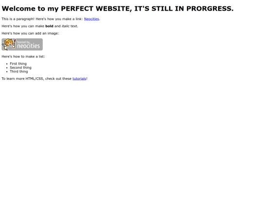Click the paintbrush held by the cat mascot
The height and width of the screenshot is (197, 263).
[x=14, y=44]
